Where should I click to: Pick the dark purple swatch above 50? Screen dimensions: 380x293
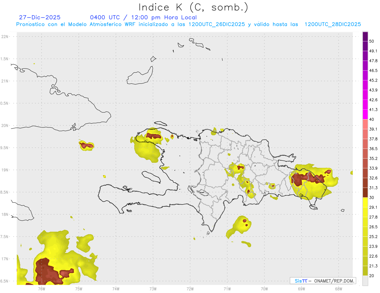(x=365, y=36)
